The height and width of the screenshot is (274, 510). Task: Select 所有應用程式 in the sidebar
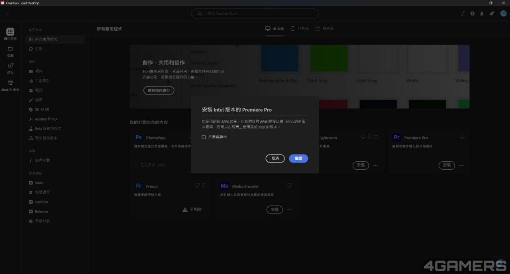(x=55, y=39)
